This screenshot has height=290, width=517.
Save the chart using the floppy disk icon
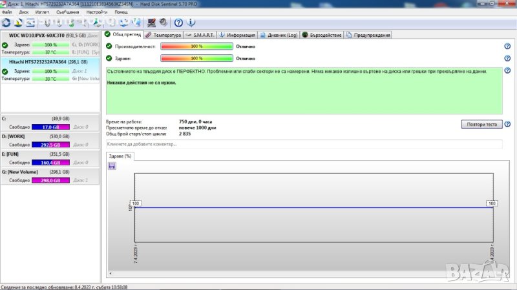[112, 166]
